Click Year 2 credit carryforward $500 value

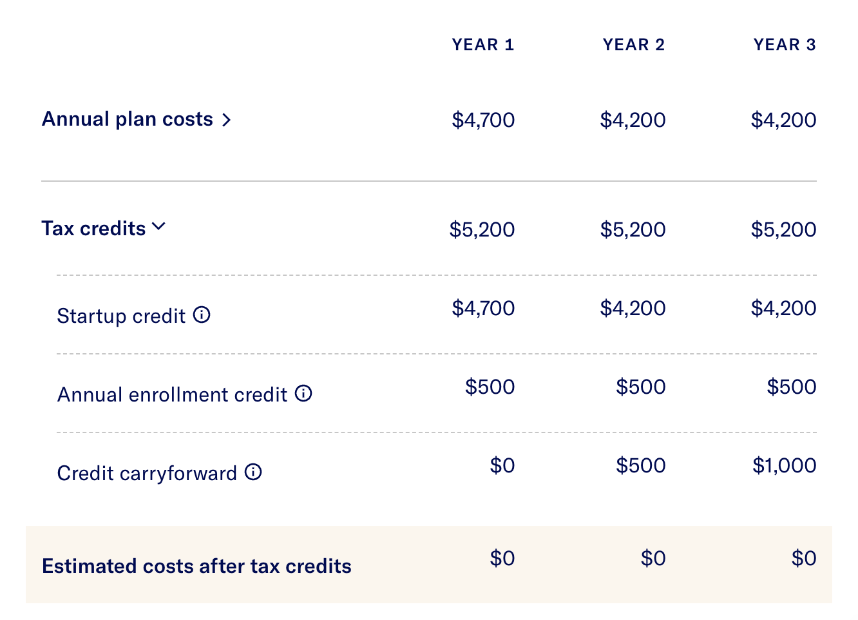tap(640, 465)
